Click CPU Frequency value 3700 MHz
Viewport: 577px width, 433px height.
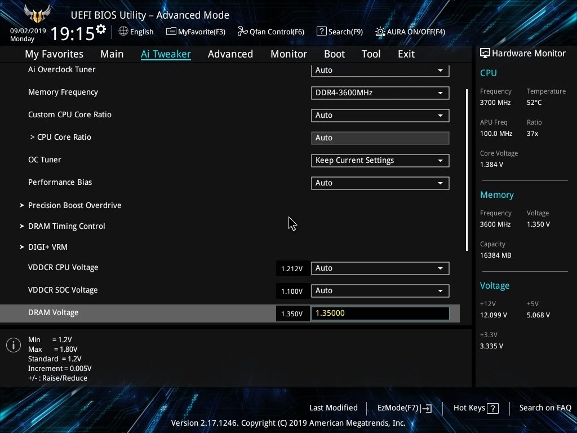(x=495, y=103)
